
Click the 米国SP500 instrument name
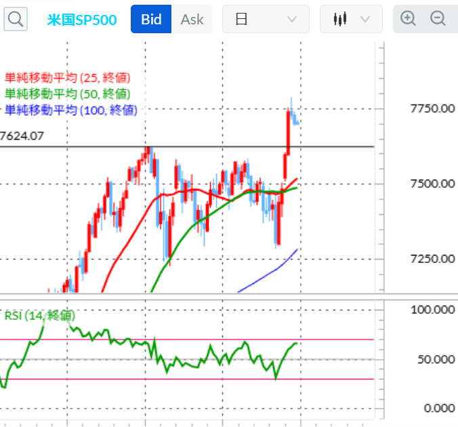pos(82,20)
